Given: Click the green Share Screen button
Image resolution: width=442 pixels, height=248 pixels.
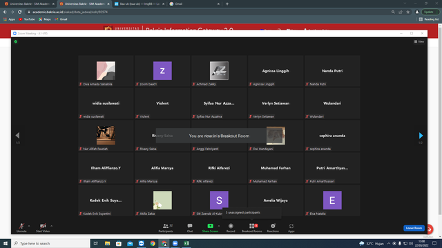Looking at the screenshot, I should 210,227.
